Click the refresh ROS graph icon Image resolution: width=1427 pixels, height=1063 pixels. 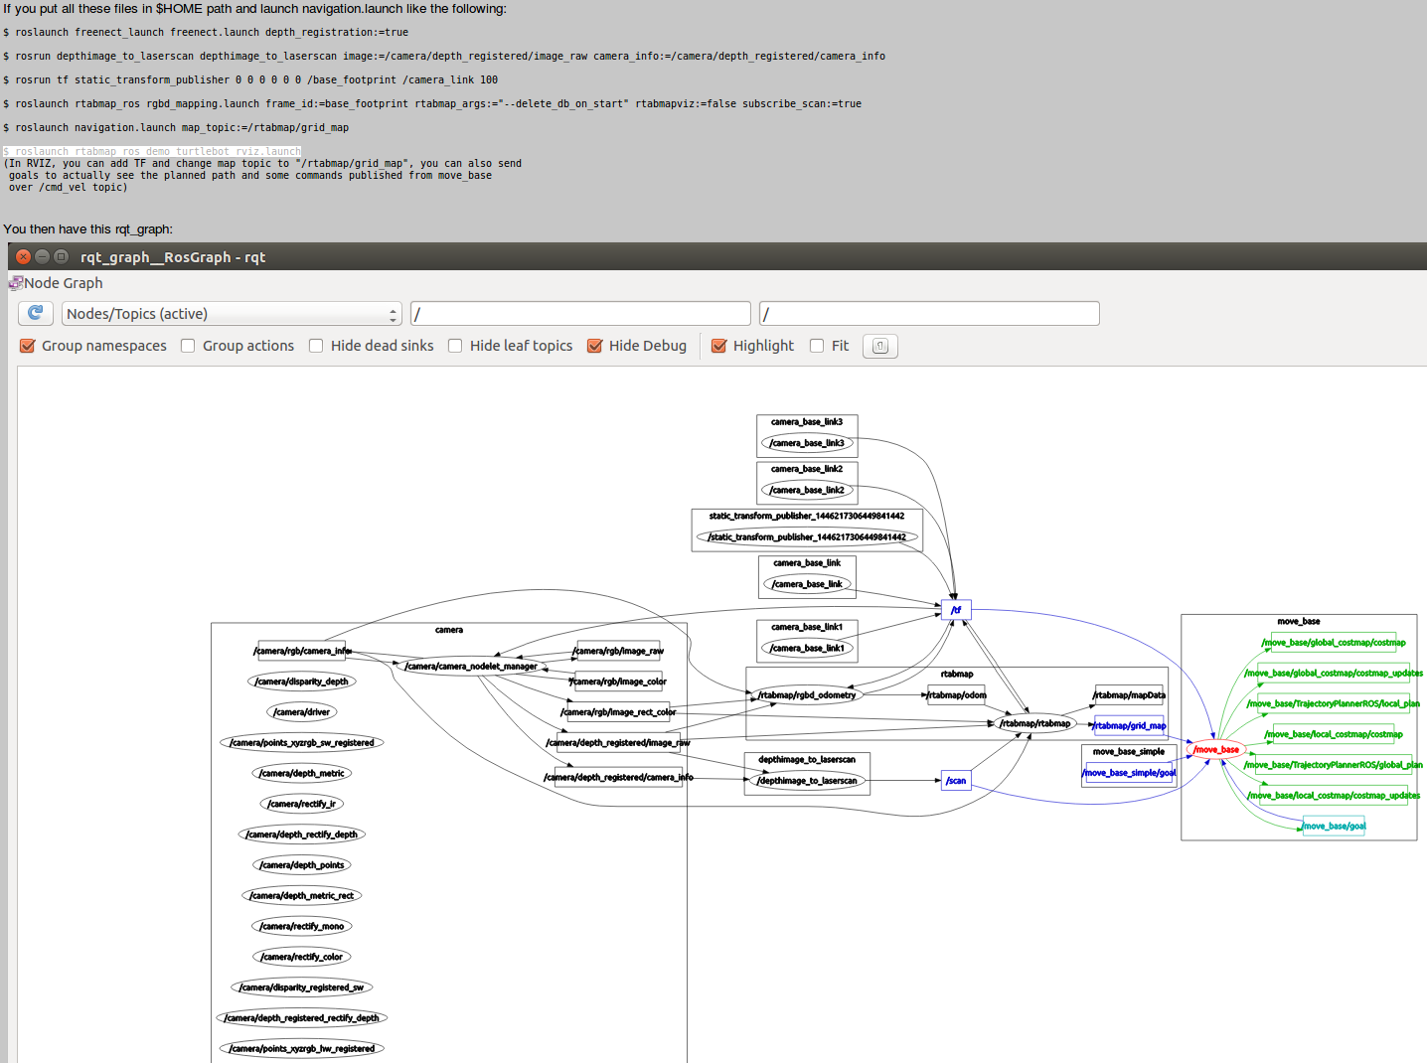(x=36, y=314)
